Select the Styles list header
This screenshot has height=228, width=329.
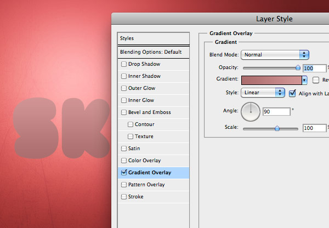point(154,38)
